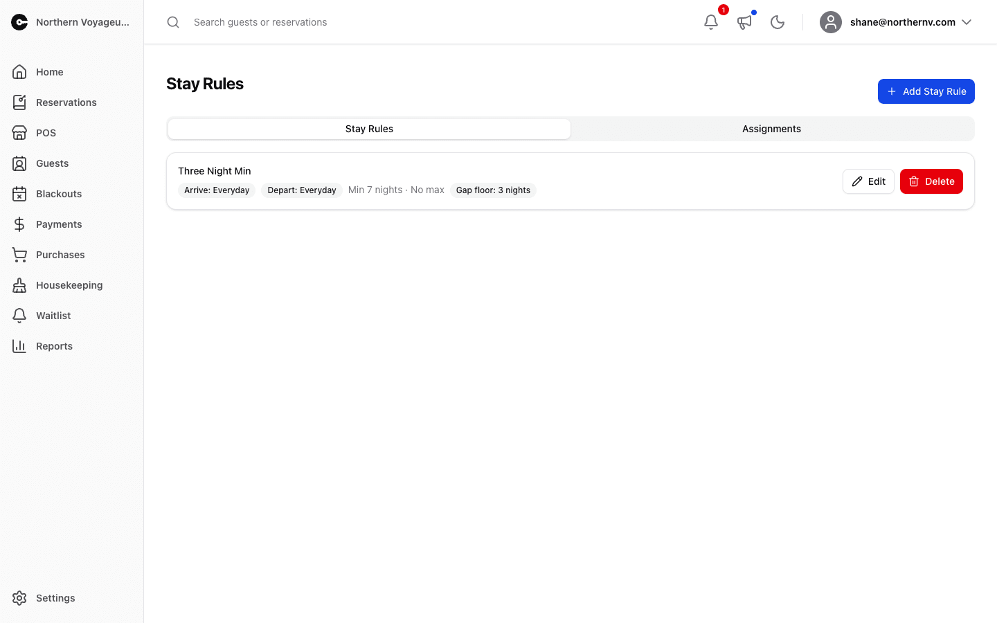
Task: Click the Housekeeping broom icon
Action: click(19, 285)
